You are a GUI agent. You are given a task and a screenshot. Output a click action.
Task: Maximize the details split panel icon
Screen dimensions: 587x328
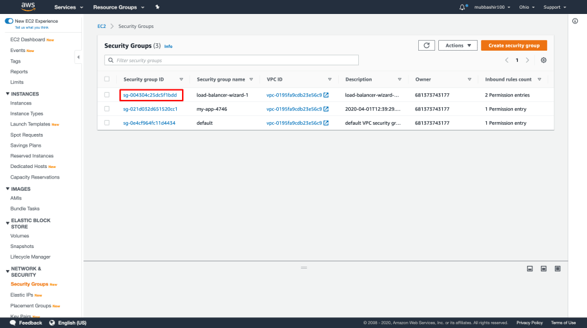[558, 269]
